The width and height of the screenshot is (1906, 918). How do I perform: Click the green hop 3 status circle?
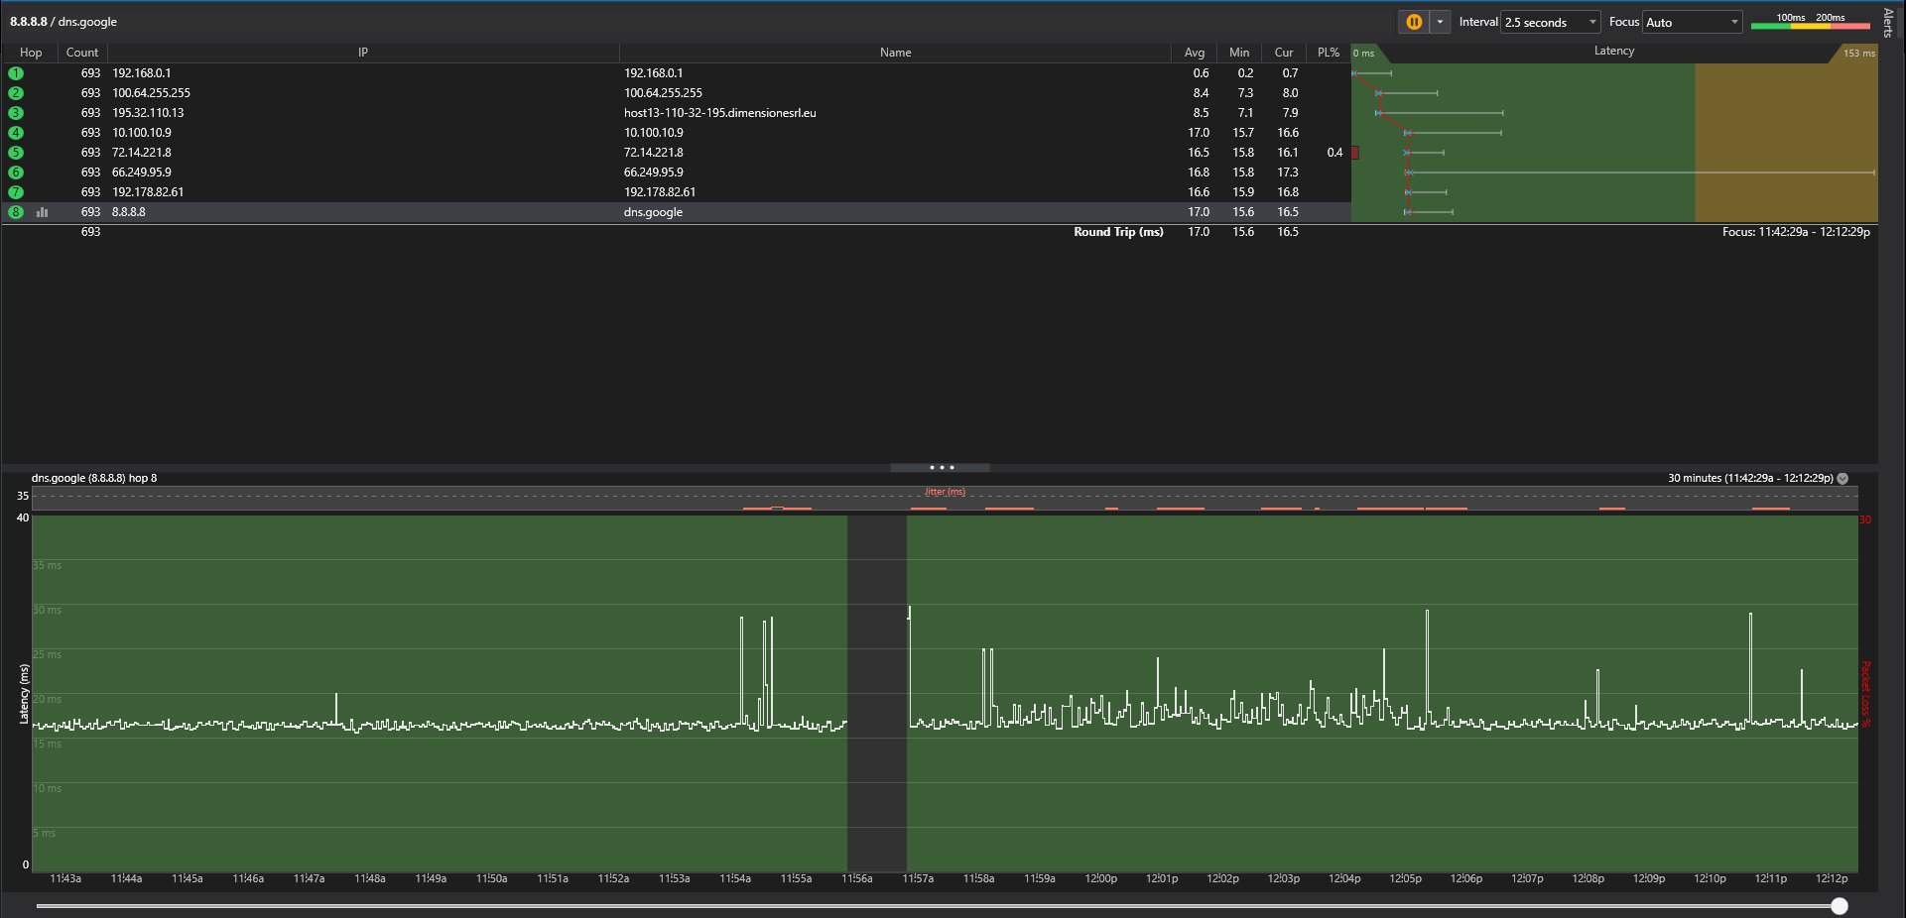pyautogui.click(x=16, y=113)
